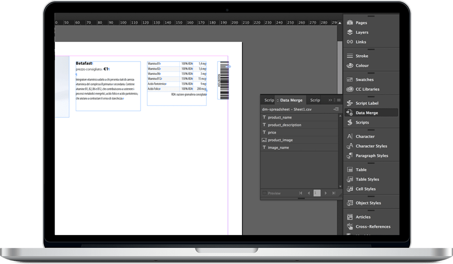
Task: Switch to the Scrip tab left of Data Merge
Action: [269, 100]
